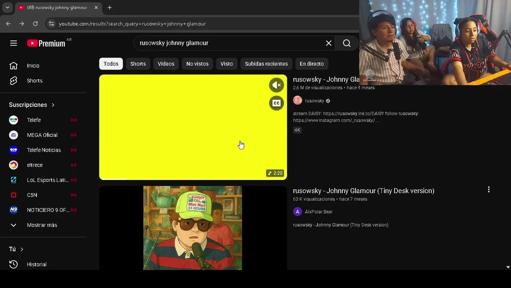Click '63 K visualizaciones' text
Screen dimensions: 511x288
tap(314, 199)
